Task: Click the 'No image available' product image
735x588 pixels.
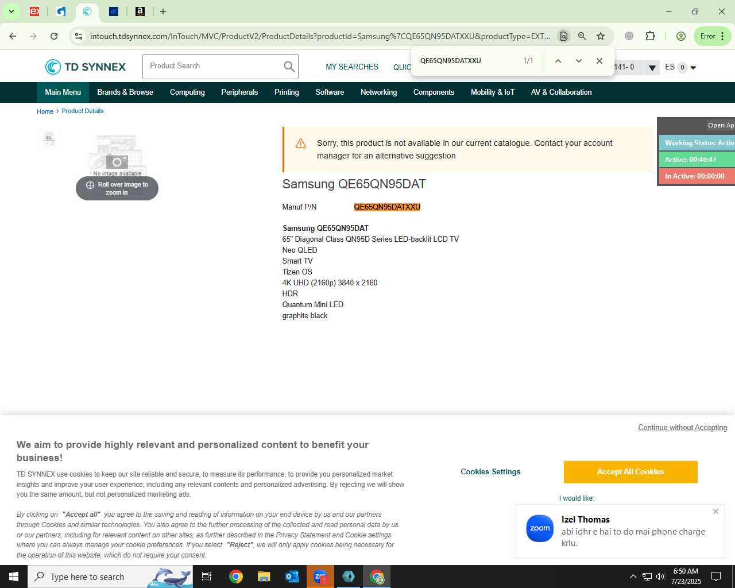Action: pyautogui.click(x=117, y=155)
